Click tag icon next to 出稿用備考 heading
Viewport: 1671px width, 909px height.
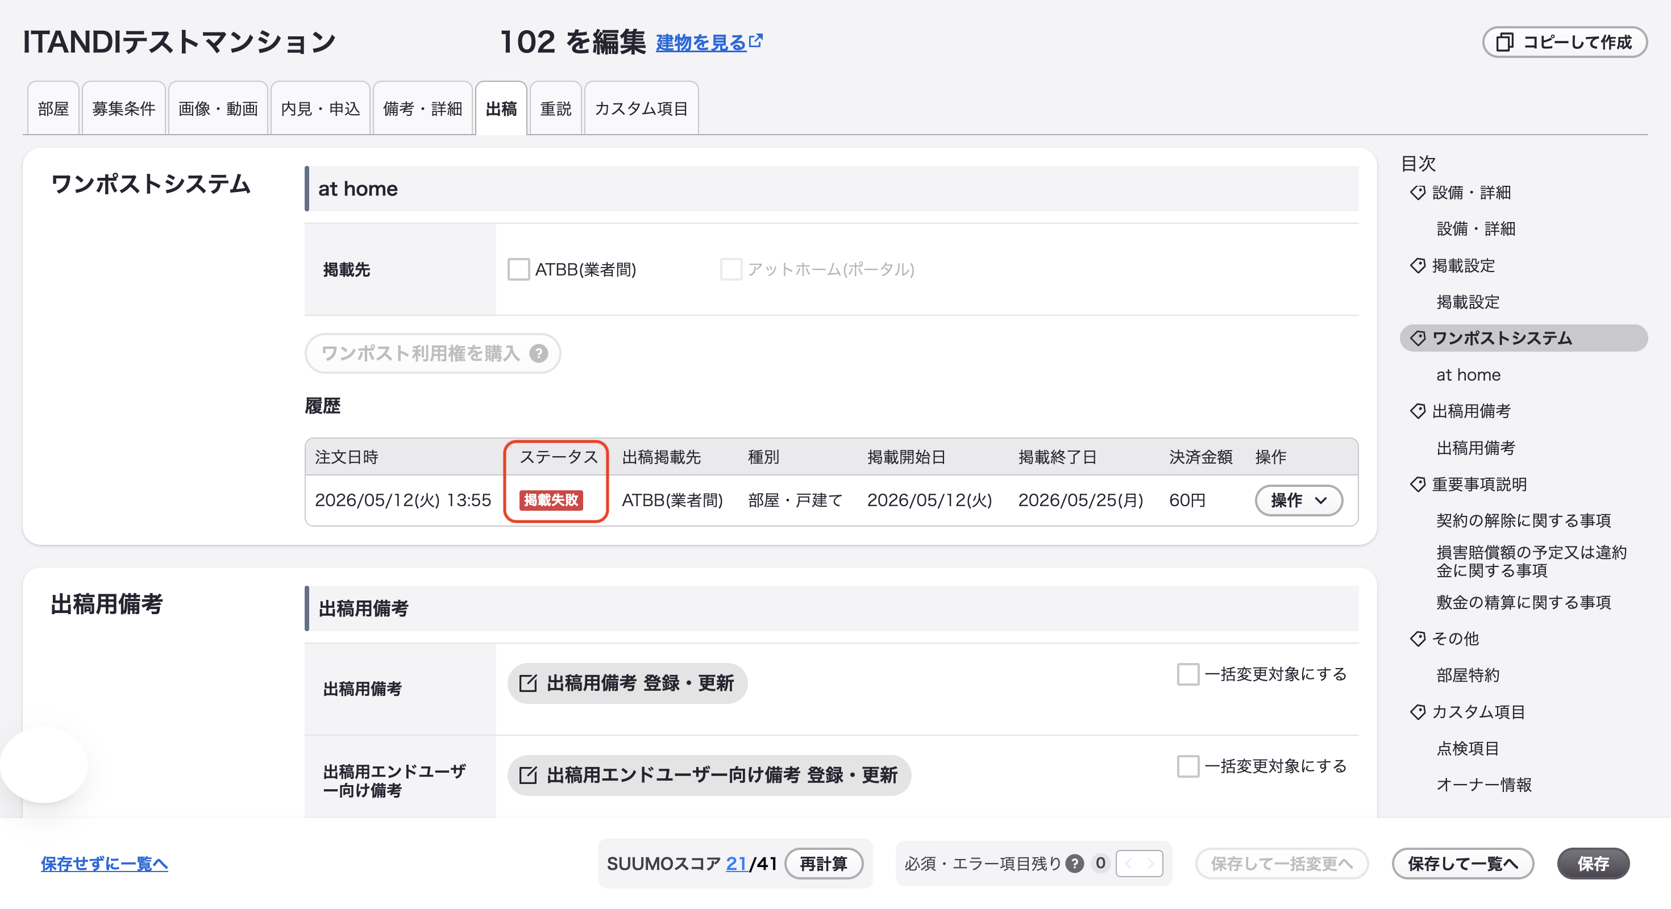pyautogui.click(x=1418, y=411)
